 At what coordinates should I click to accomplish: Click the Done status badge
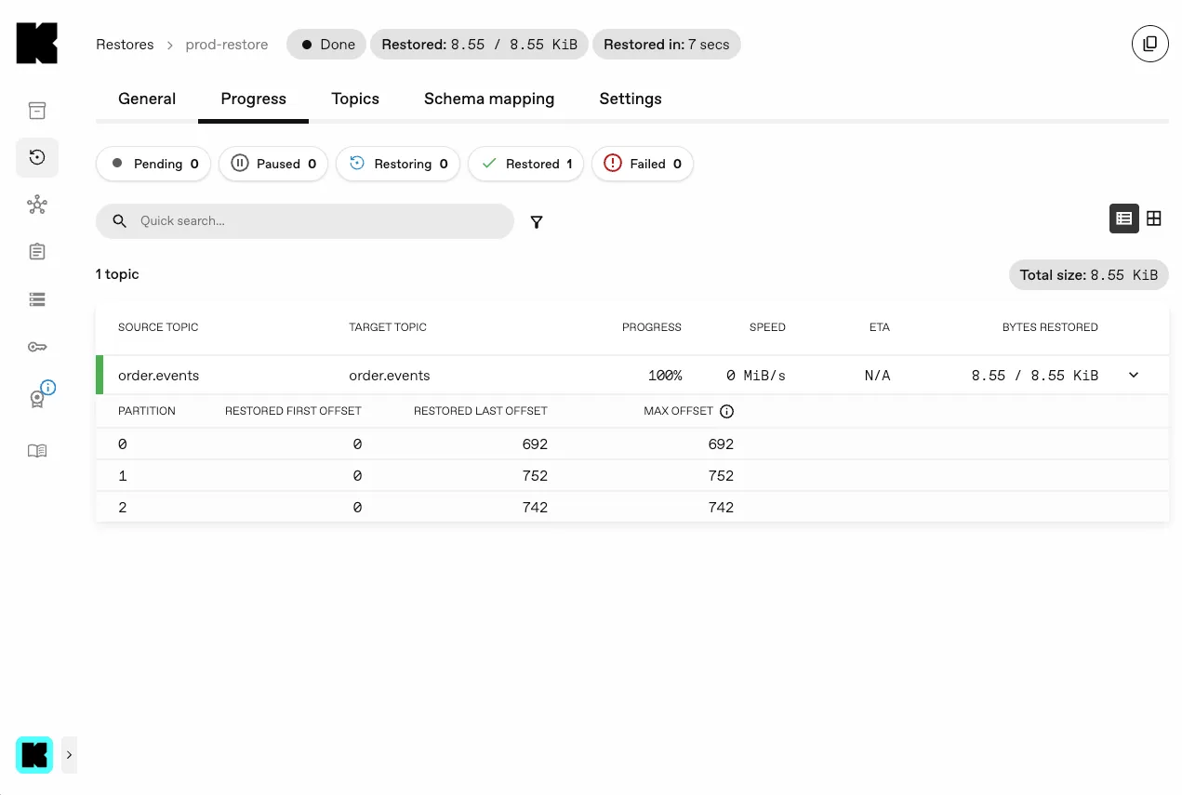[327, 45]
